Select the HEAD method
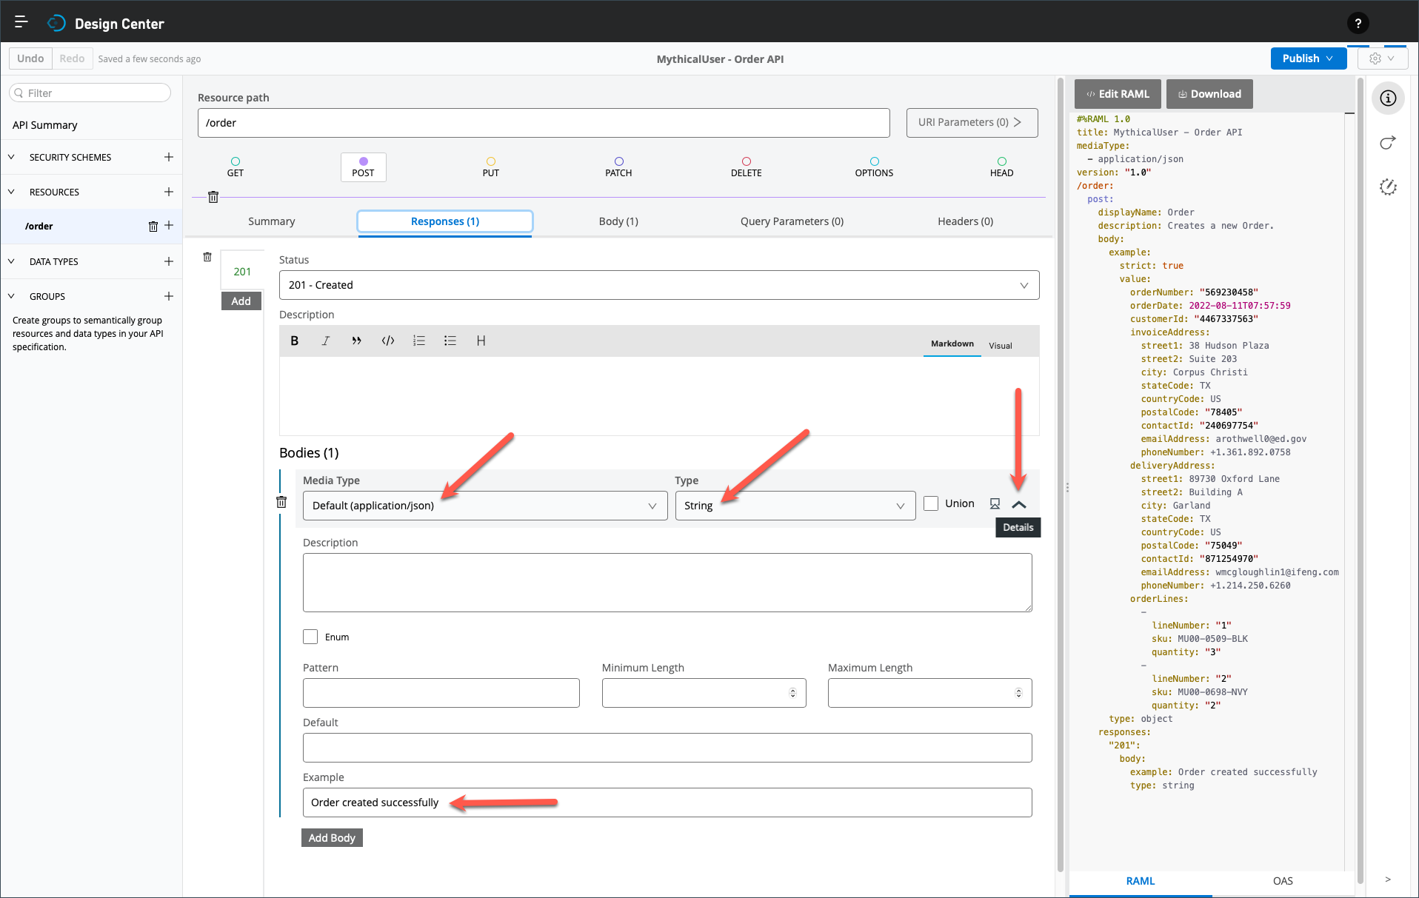The width and height of the screenshot is (1419, 898). click(1001, 167)
